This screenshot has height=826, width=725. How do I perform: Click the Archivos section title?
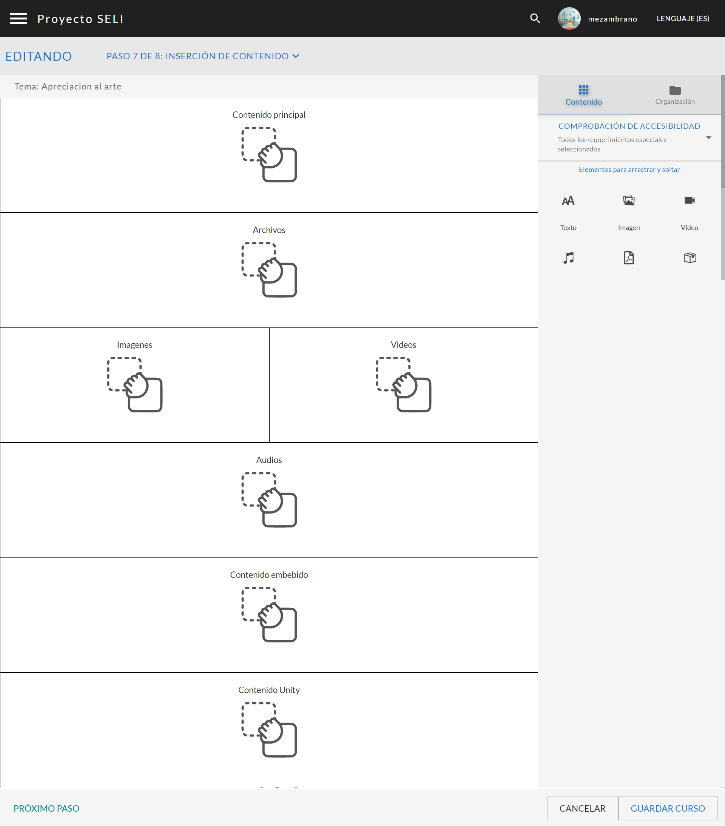[269, 230]
